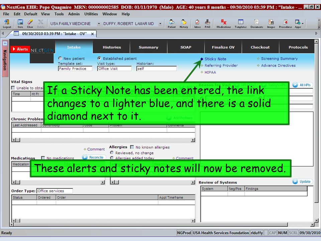This screenshot has width=321, height=241.
Task: Click the main horizontal scrollbar at bottom
Action: (162, 225)
